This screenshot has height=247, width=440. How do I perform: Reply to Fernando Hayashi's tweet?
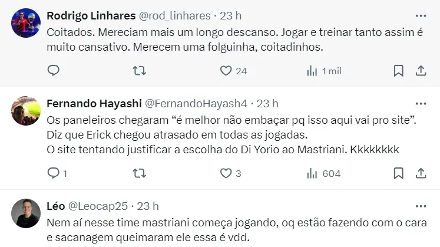tap(54, 173)
